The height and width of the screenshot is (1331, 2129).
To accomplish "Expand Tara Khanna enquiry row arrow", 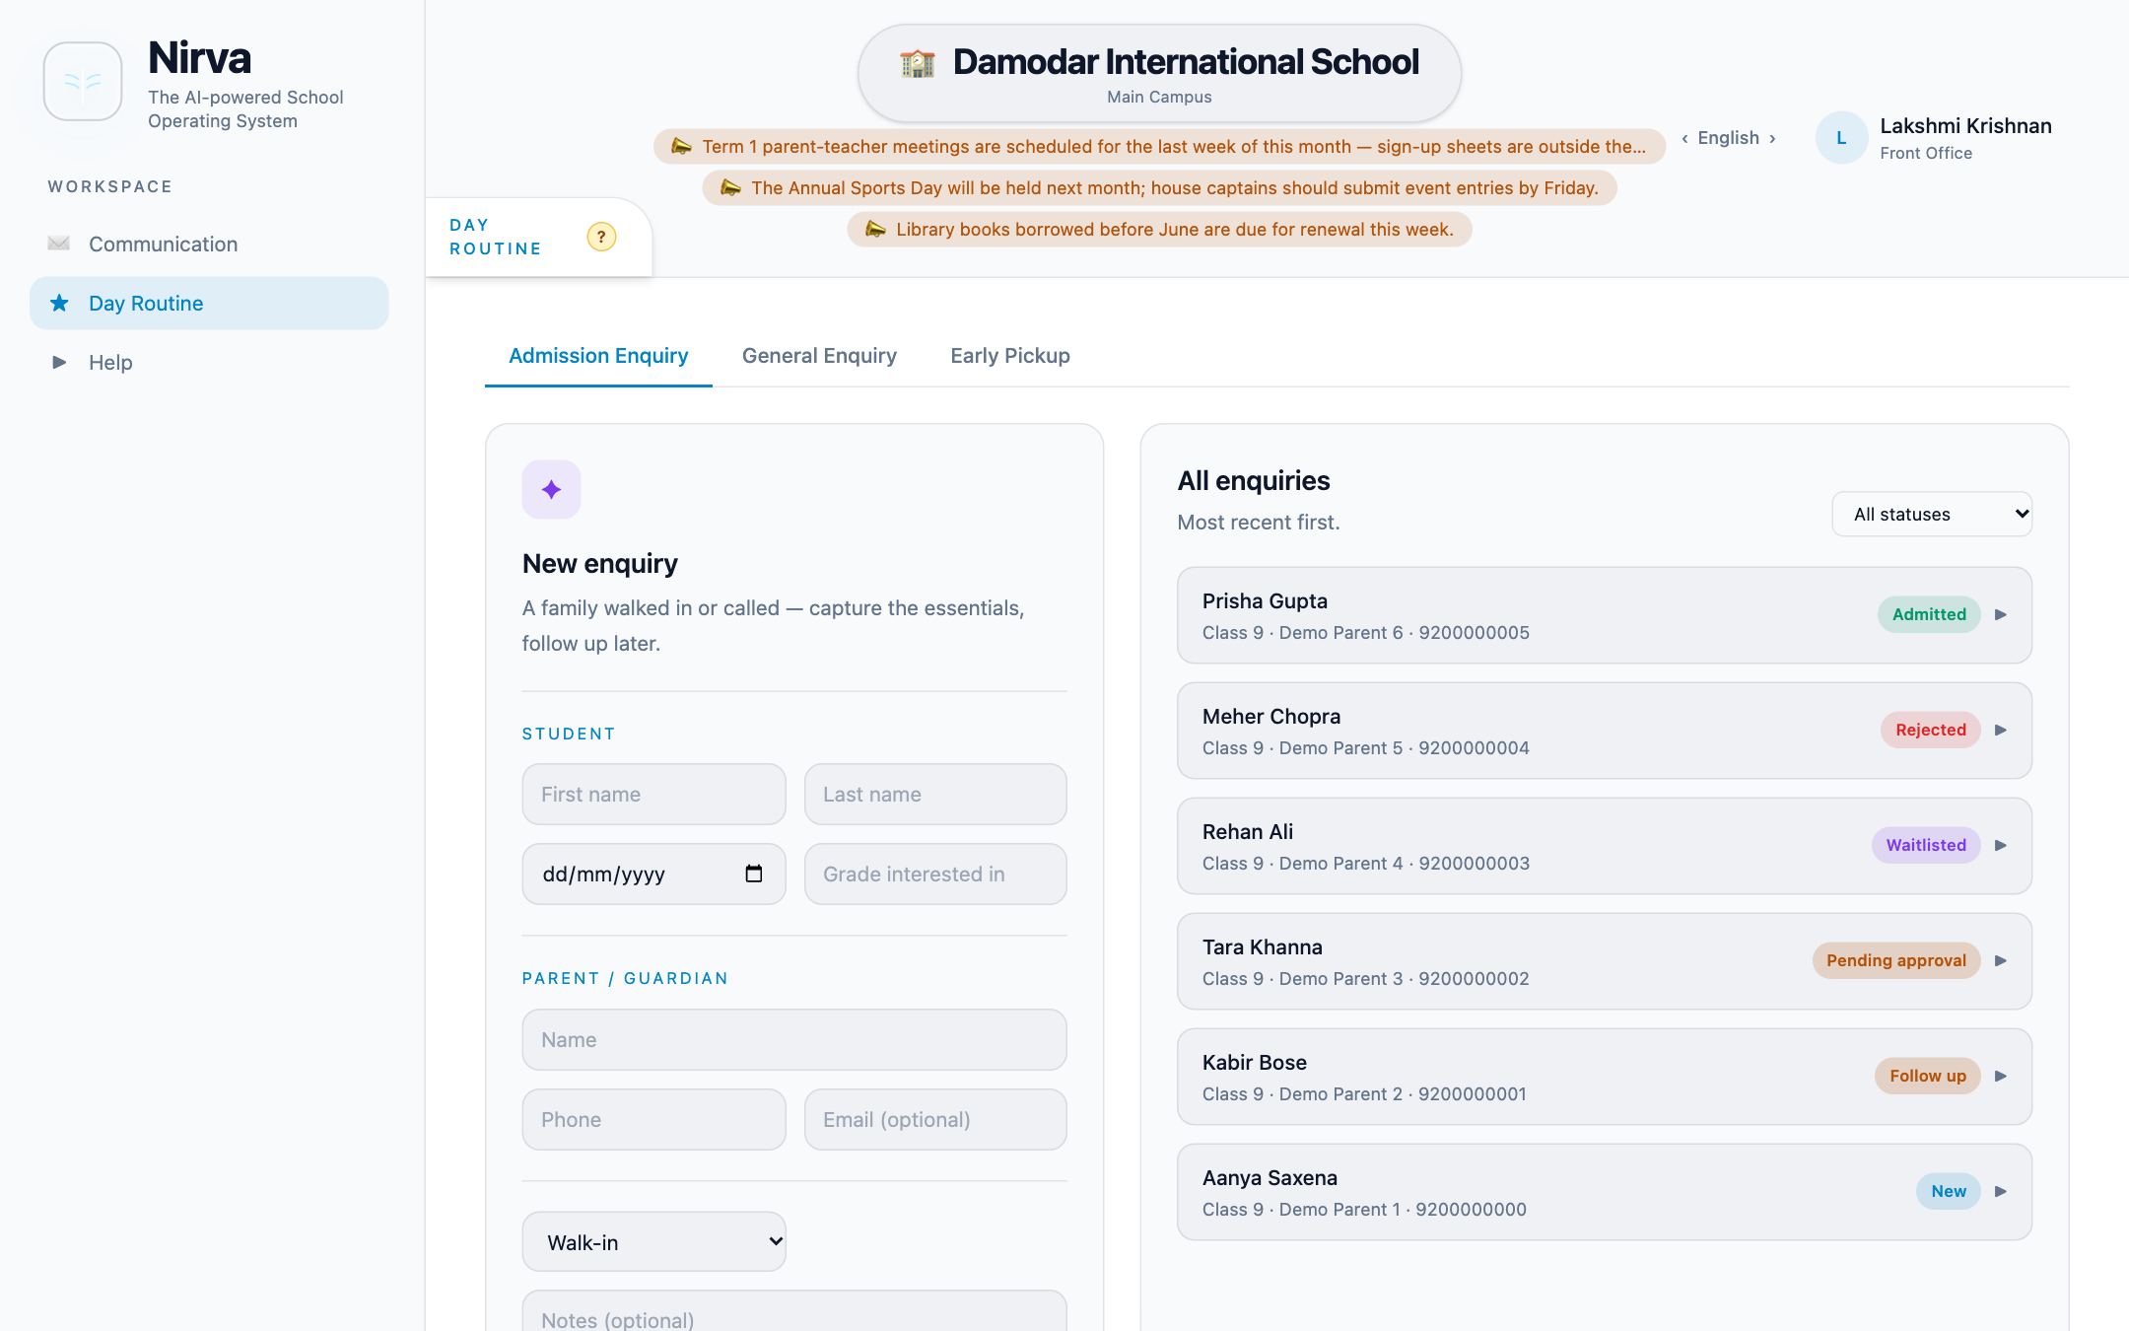I will [x=2001, y=960].
